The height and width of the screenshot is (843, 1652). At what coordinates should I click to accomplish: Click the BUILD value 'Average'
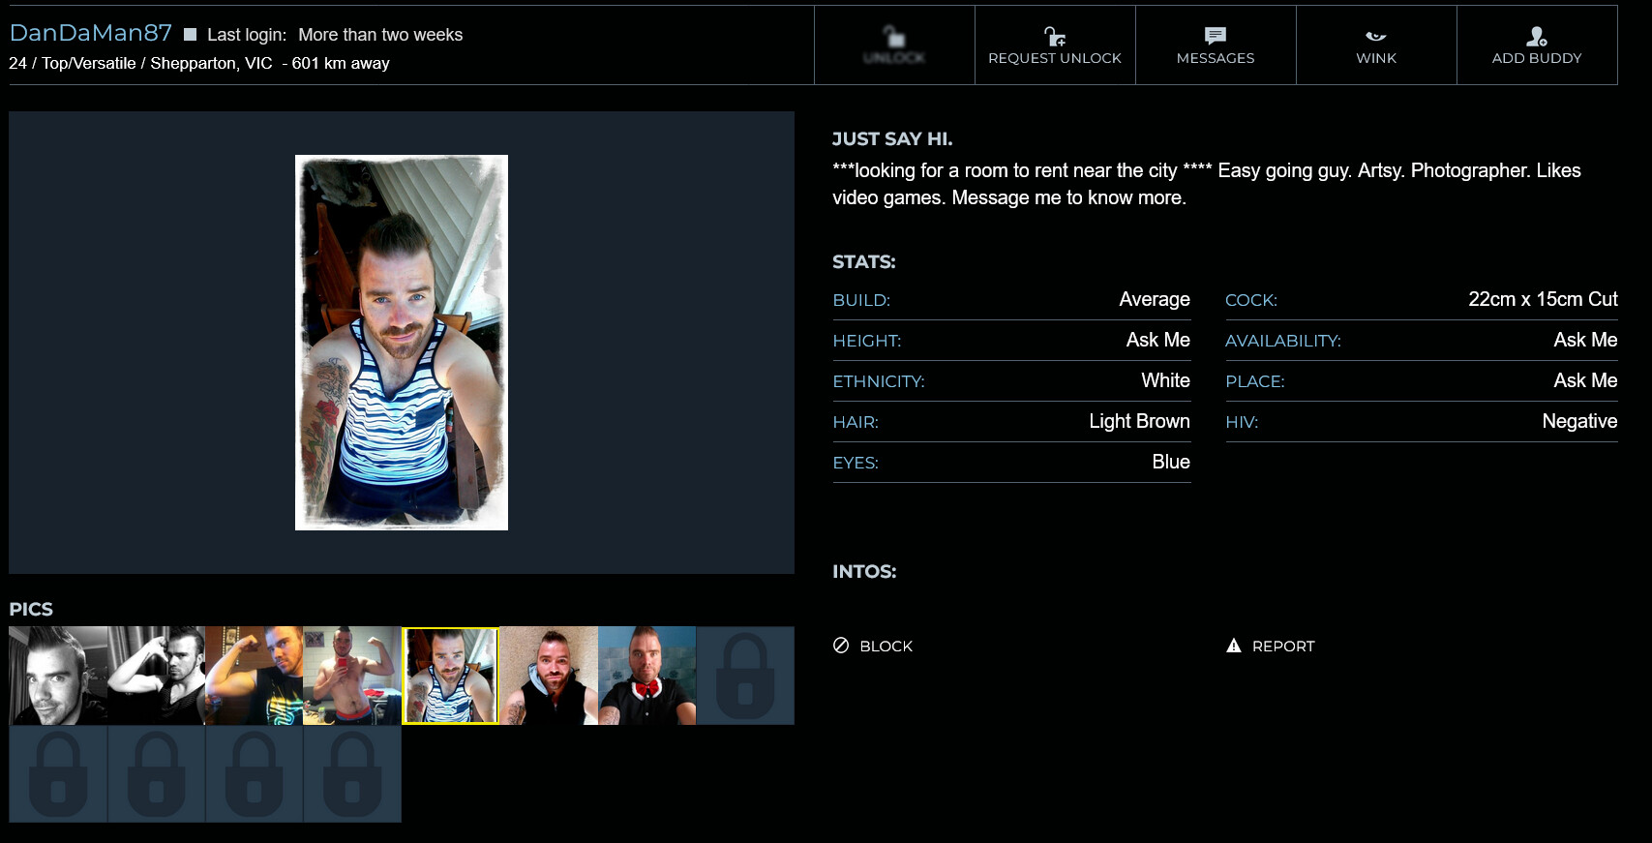(x=1155, y=299)
